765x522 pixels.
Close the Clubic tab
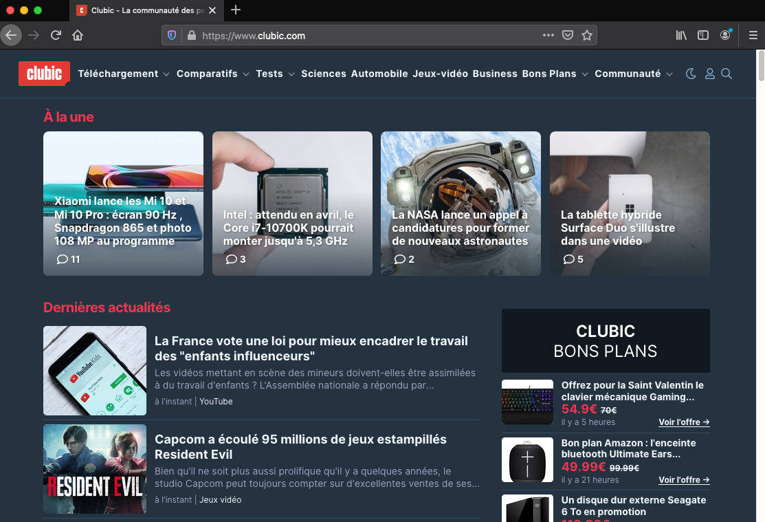click(x=212, y=10)
